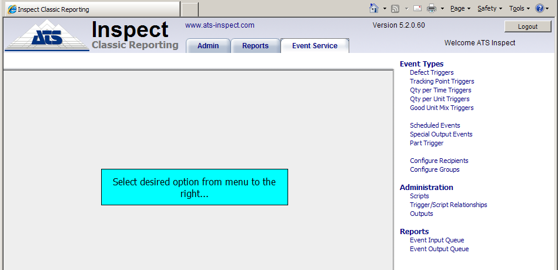Open the Safety menu

pos(490,9)
